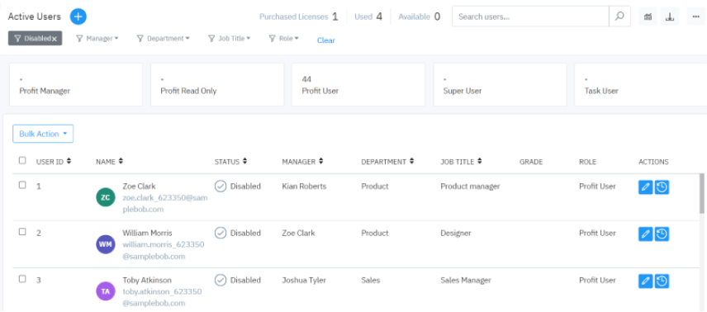Click the name William Morris
This screenshot has height=312, width=707.
(x=147, y=233)
